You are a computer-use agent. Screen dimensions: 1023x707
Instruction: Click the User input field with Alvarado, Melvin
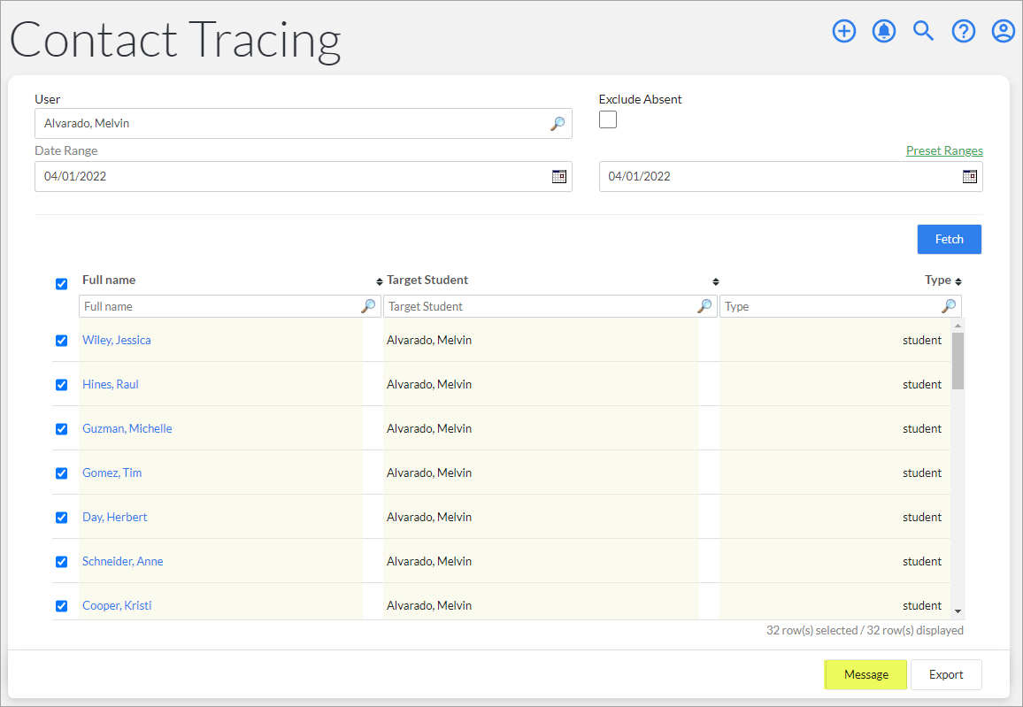(x=304, y=123)
